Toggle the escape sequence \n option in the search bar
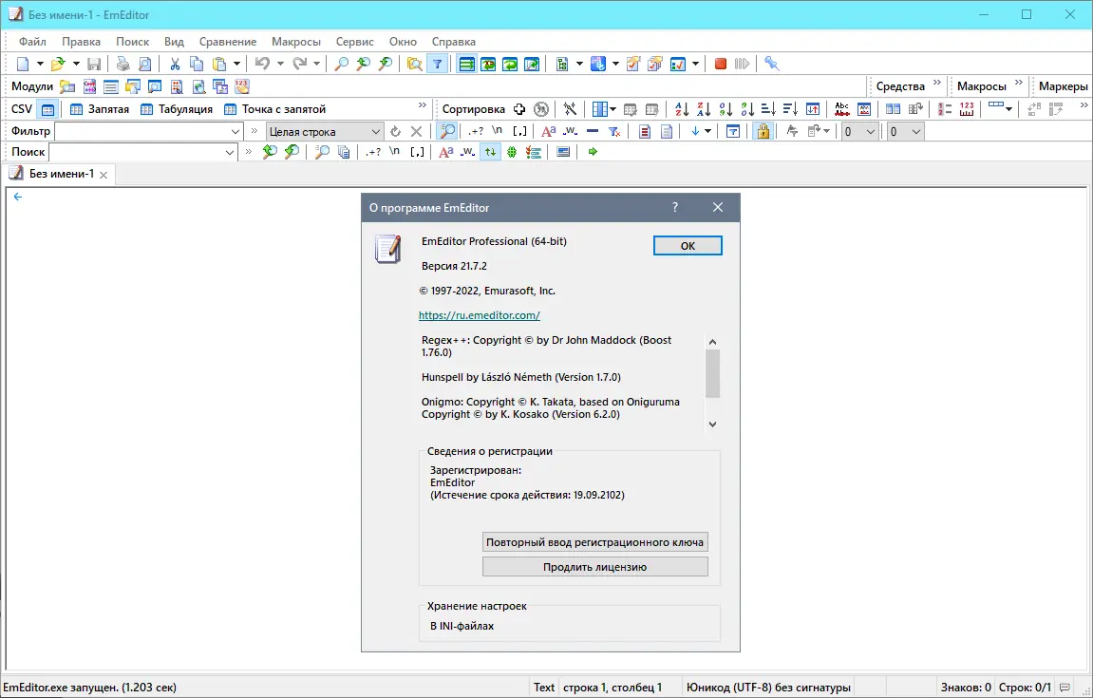 pyautogui.click(x=394, y=152)
